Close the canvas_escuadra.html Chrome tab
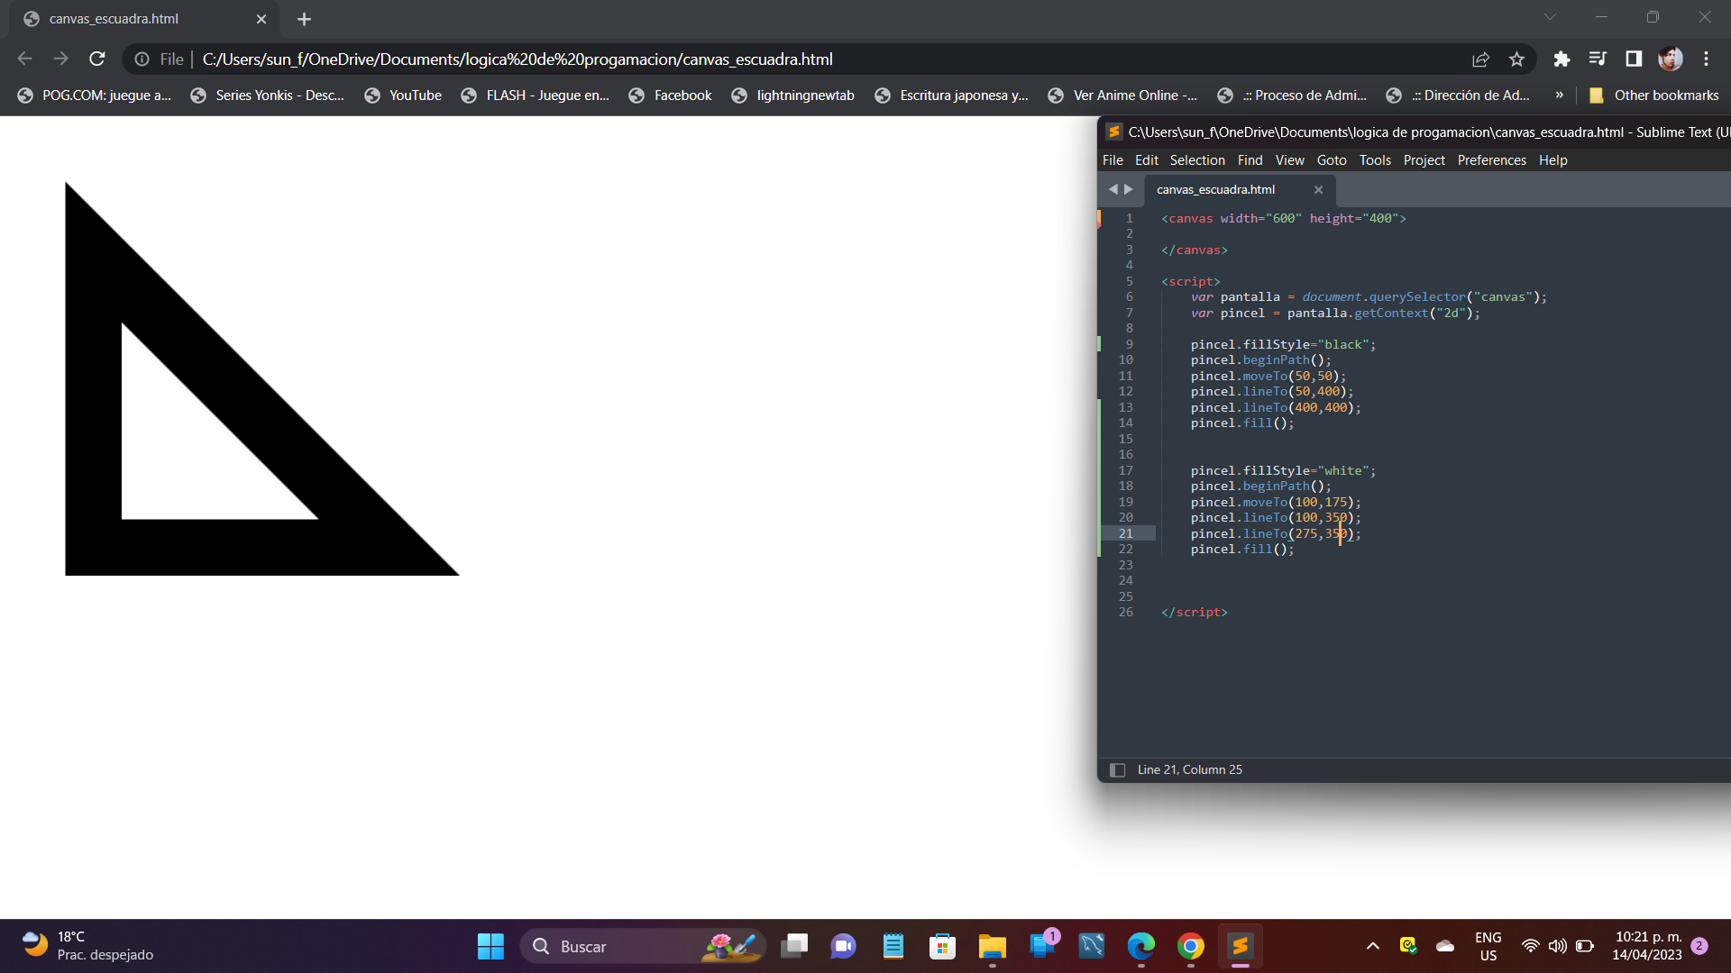The height and width of the screenshot is (973, 1731). pos(261,19)
